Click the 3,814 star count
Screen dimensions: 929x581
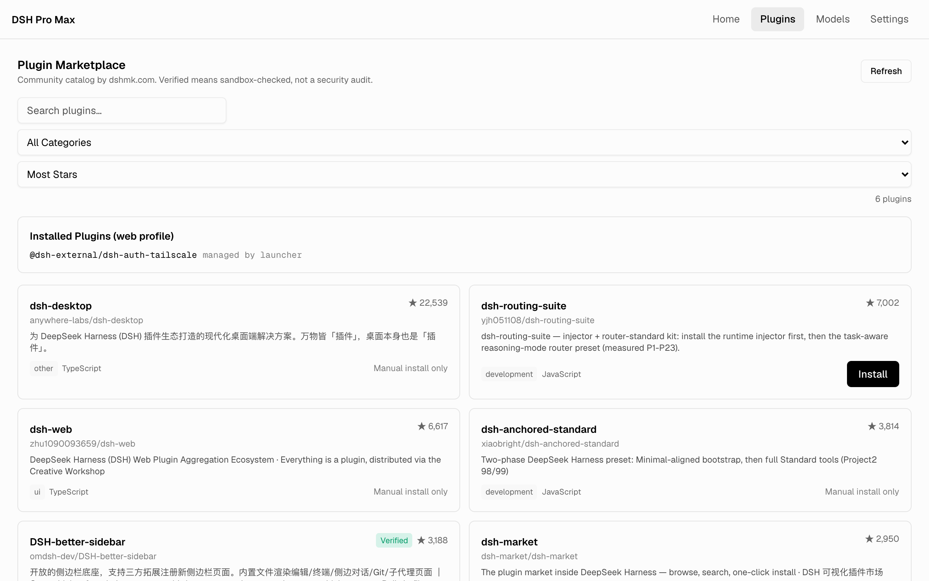(889, 426)
